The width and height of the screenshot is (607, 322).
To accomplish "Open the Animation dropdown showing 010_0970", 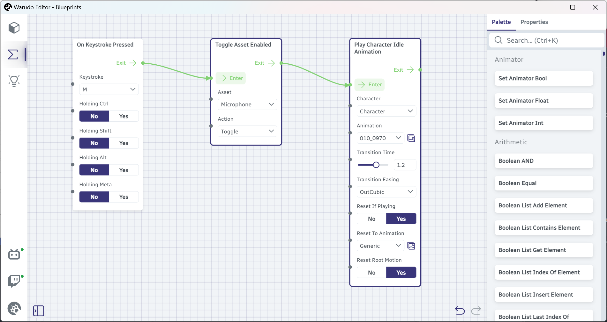I will click(x=380, y=138).
